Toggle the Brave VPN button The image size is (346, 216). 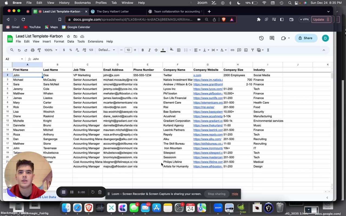click(x=304, y=19)
